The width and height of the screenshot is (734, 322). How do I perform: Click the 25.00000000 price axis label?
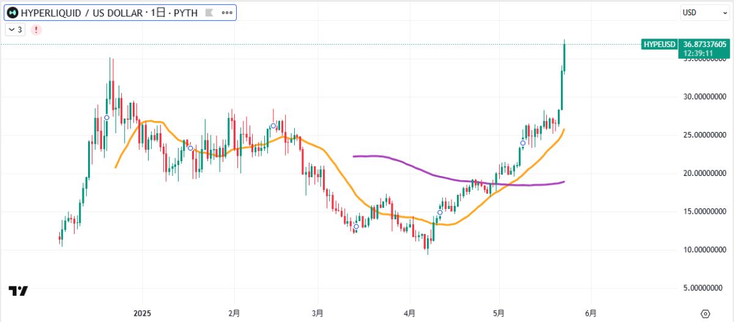(705, 134)
